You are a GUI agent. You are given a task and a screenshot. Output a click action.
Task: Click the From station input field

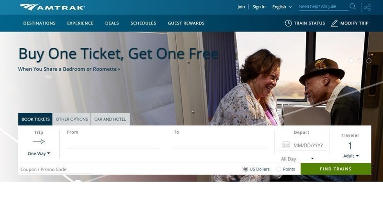click(x=113, y=144)
